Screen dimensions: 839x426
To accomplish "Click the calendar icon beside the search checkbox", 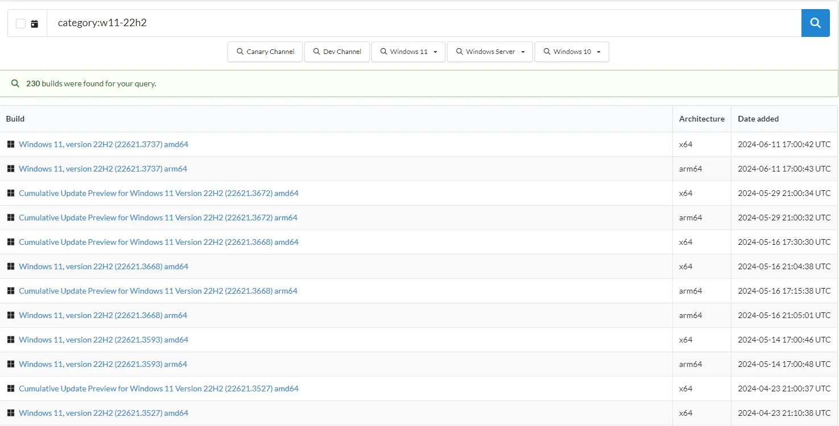I will point(35,24).
